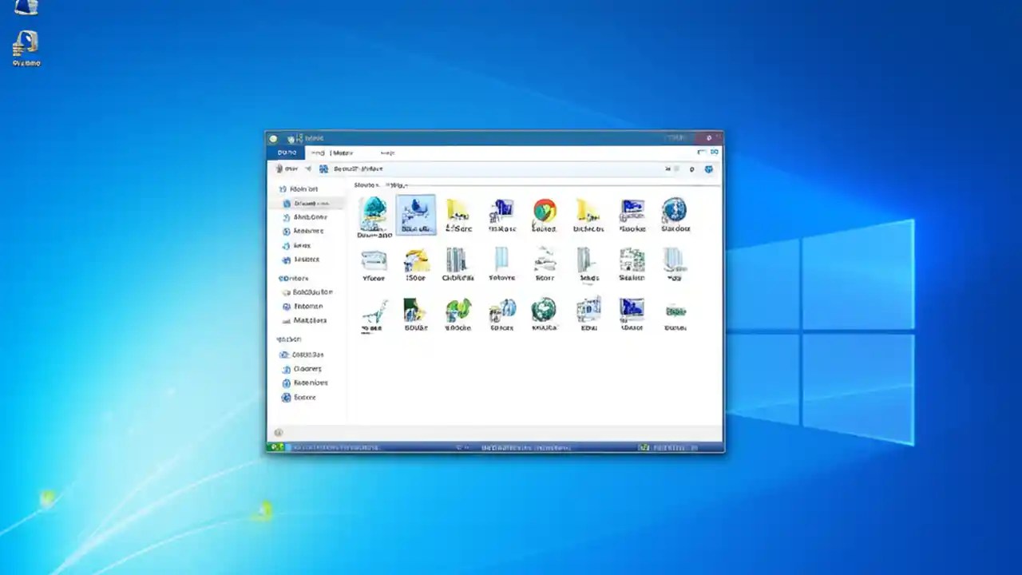
Task: Select the monitor-shaped icon in the bottom row
Action: [x=630, y=310]
